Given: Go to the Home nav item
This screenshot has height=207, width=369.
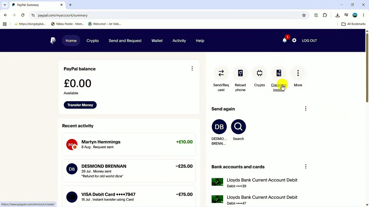Looking at the screenshot, I should coord(71,41).
